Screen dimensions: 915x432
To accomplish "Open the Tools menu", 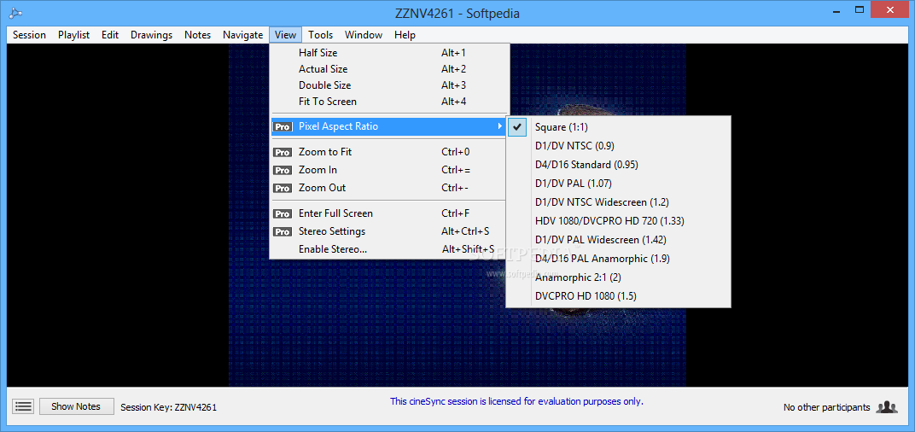I will [x=320, y=35].
